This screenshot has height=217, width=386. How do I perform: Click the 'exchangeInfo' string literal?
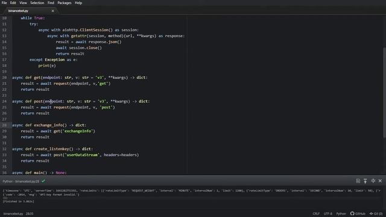pyautogui.click(x=78, y=131)
